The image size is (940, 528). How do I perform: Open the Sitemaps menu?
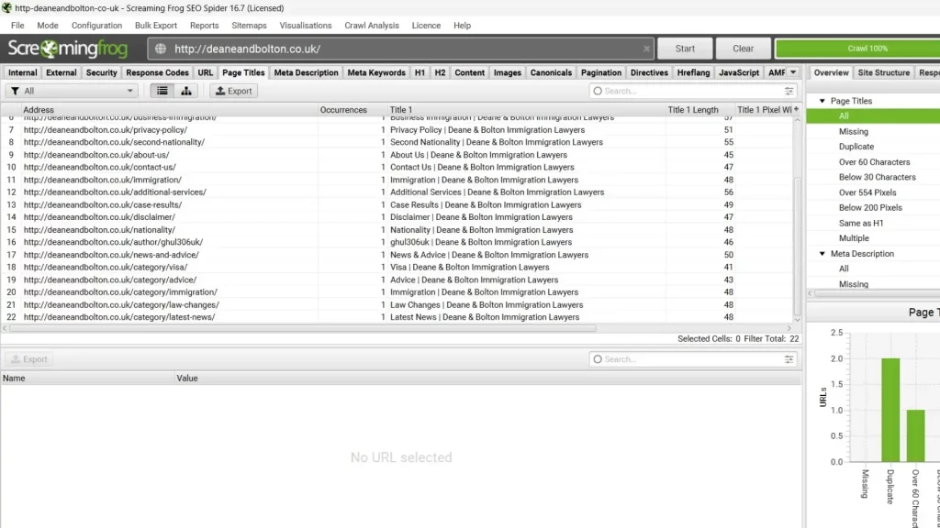[249, 25]
